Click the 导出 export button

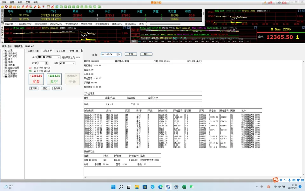tap(146, 54)
